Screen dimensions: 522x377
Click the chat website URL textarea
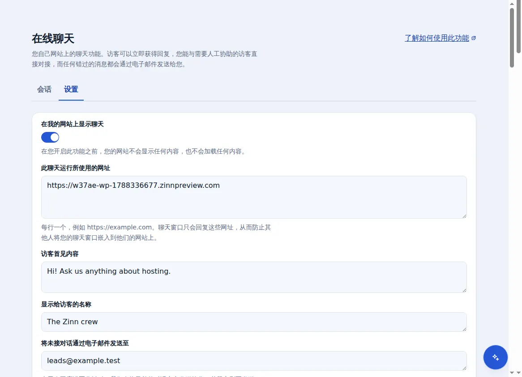pyautogui.click(x=254, y=197)
